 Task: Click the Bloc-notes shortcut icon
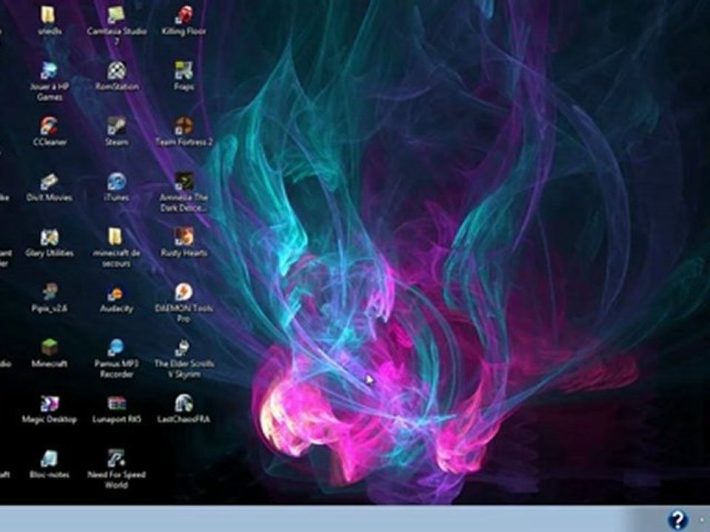pyautogui.click(x=49, y=459)
